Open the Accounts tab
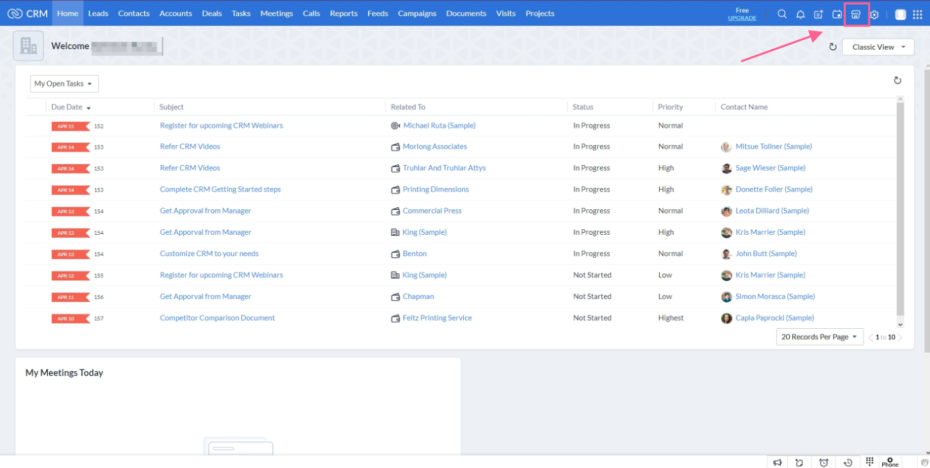The image size is (930, 468). [176, 13]
